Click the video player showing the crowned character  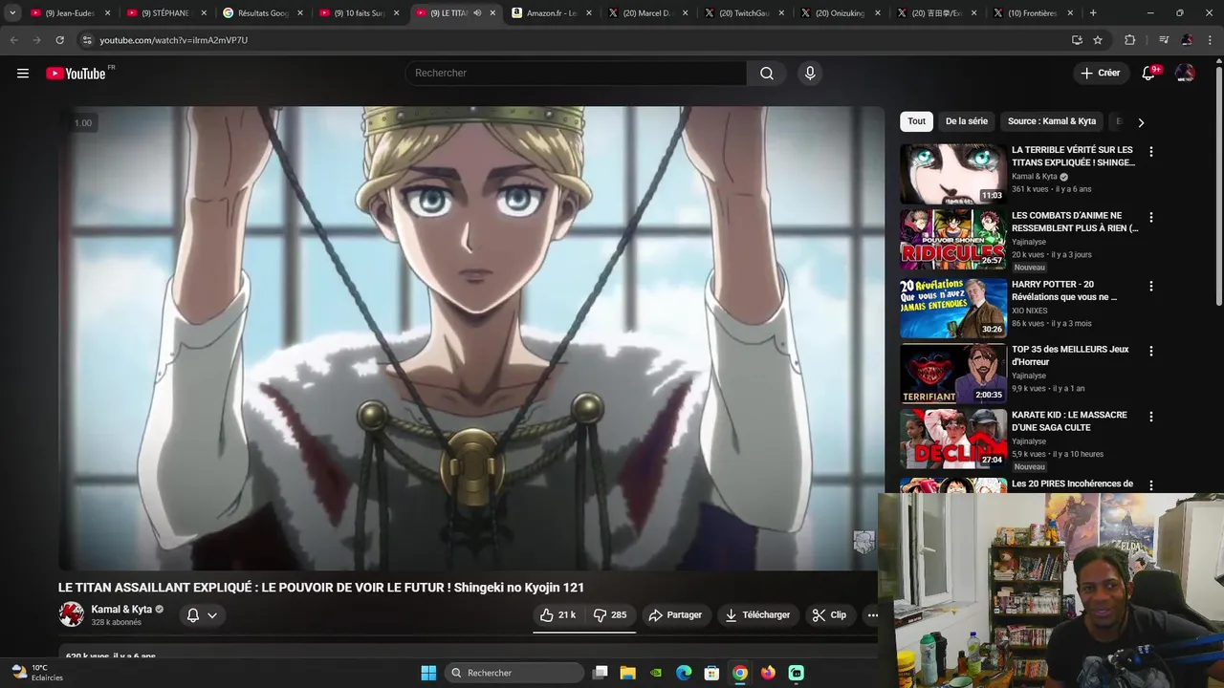[470, 337]
